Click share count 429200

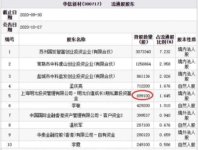[143, 106]
